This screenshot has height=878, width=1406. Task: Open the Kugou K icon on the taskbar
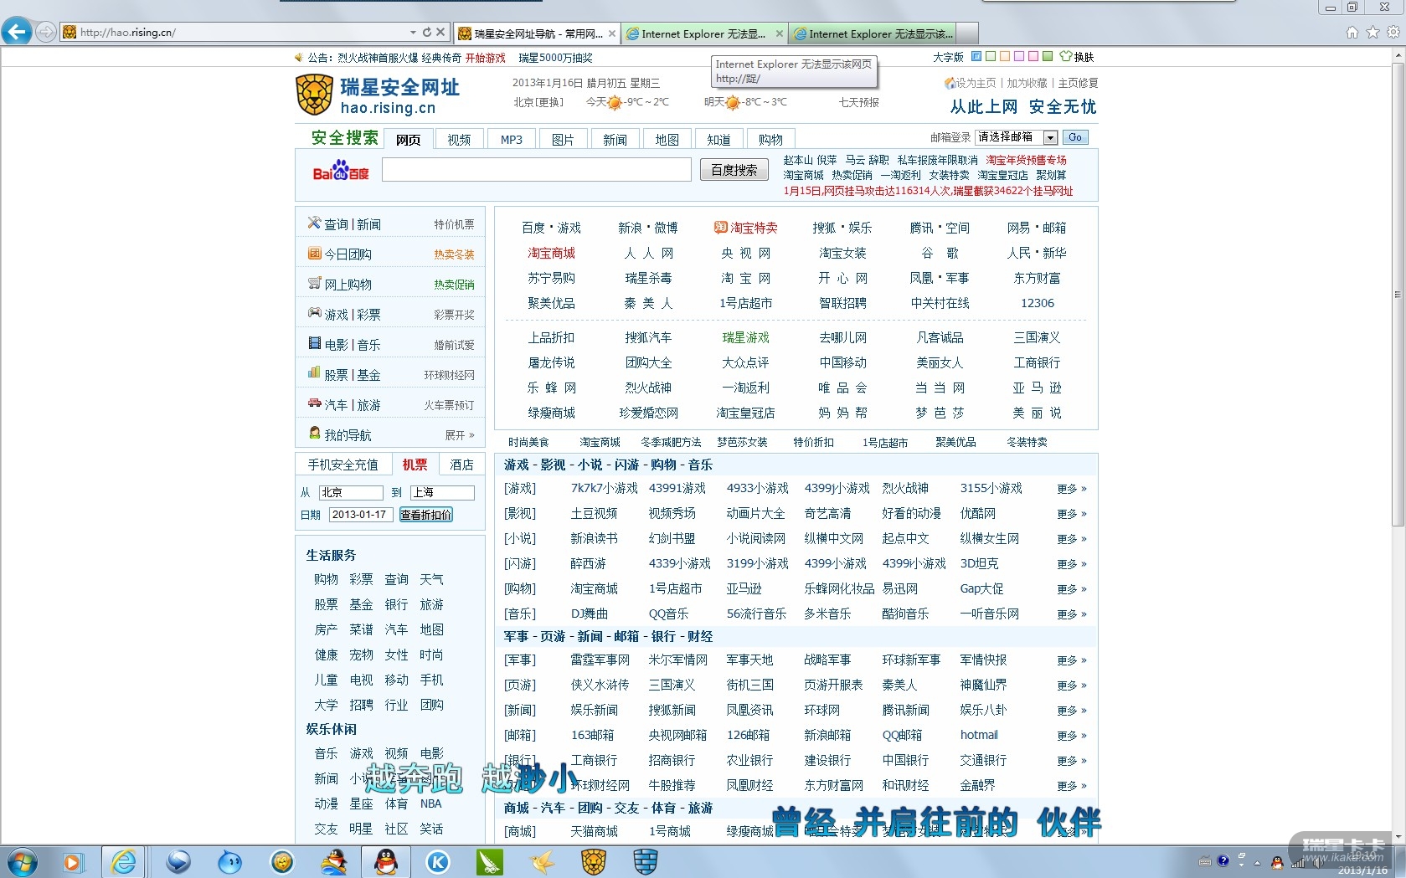(x=438, y=861)
